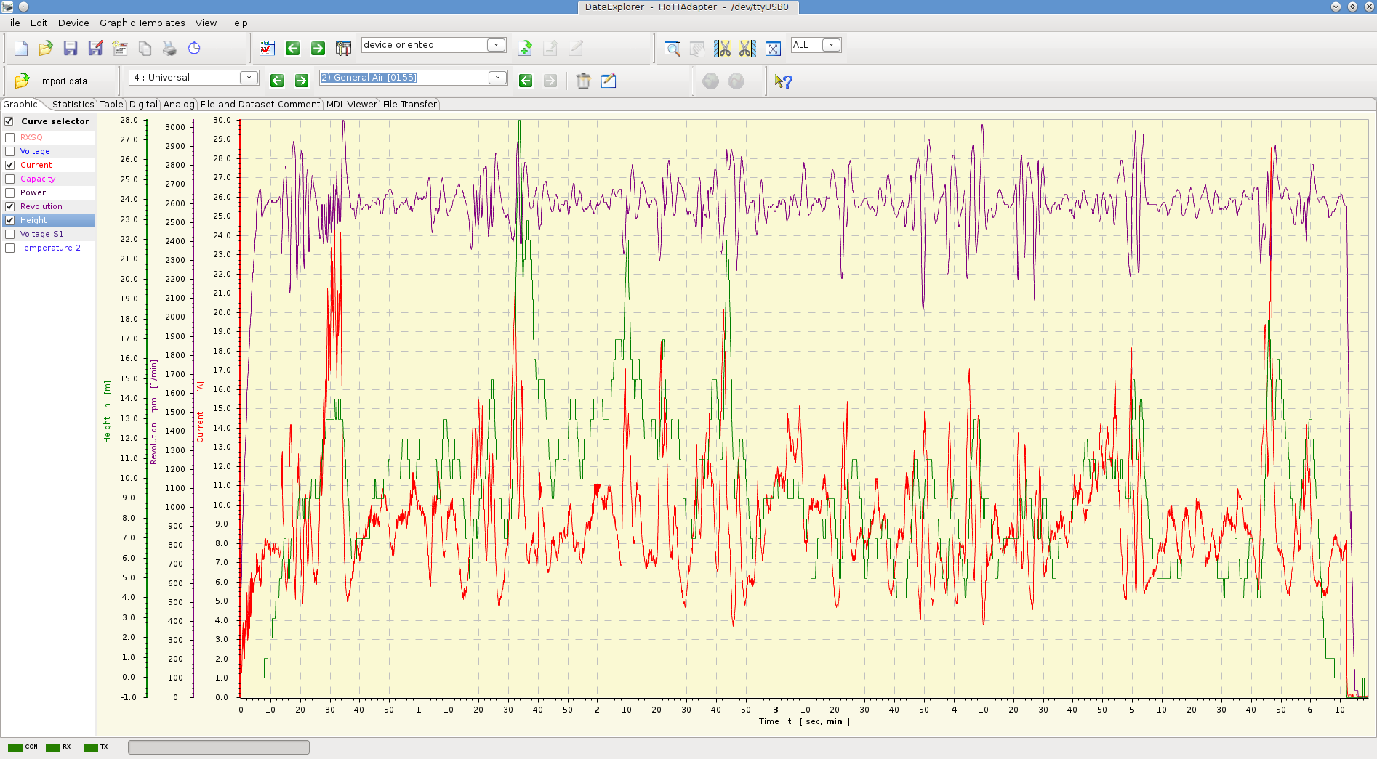Viewport: 1377px width, 759px height.
Task: Open the General-Air record set dropdown
Action: coord(497,78)
